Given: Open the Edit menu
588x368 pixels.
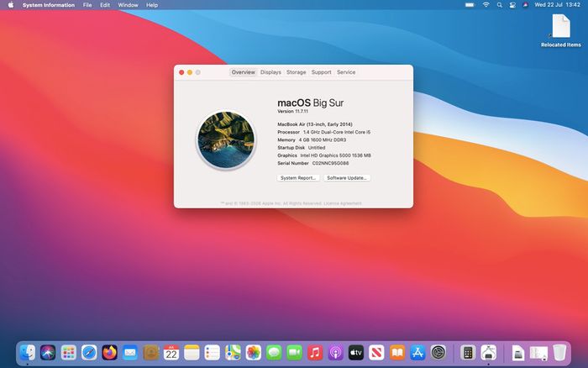Looking at the screenshot, I should 105,5.
